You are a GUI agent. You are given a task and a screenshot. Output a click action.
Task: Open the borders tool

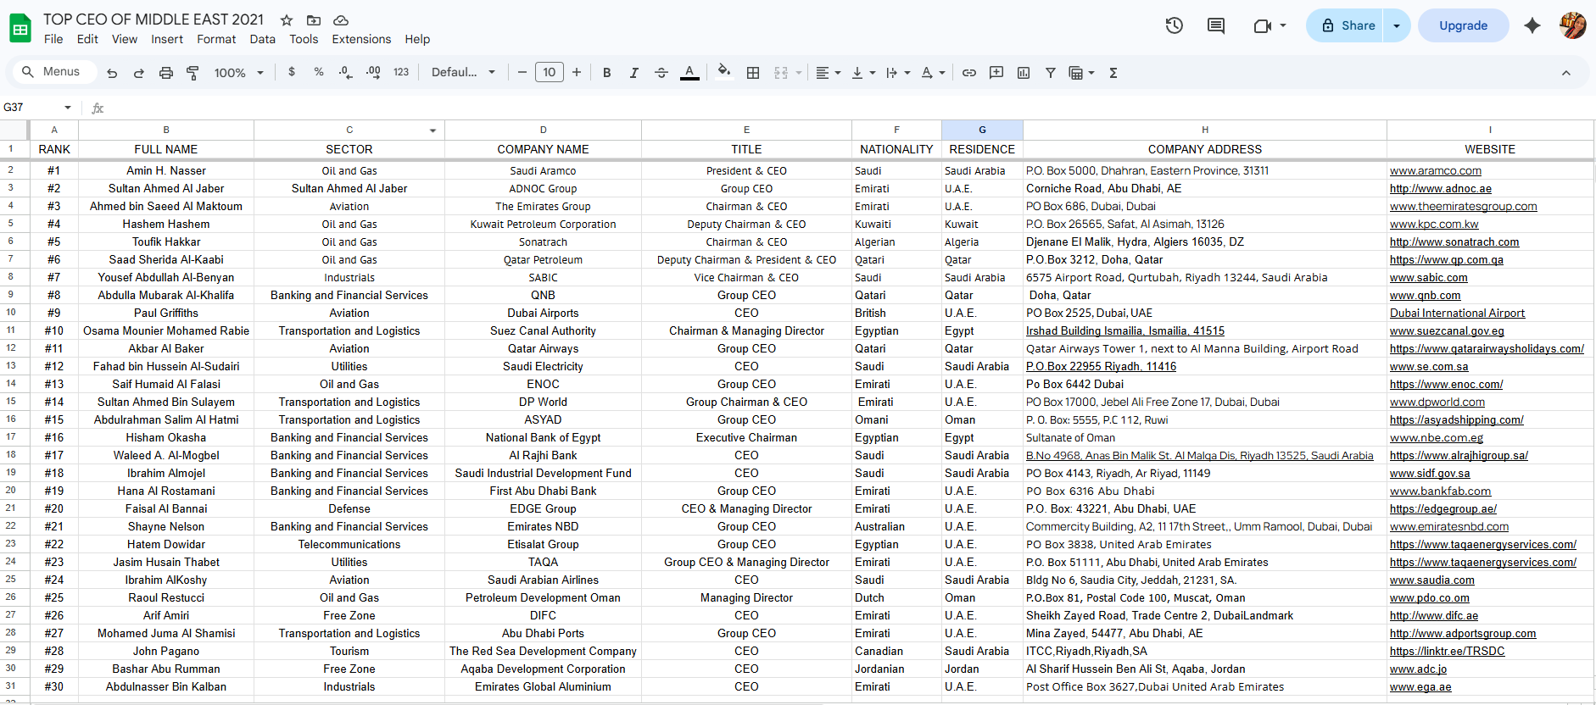coord(753,73)
